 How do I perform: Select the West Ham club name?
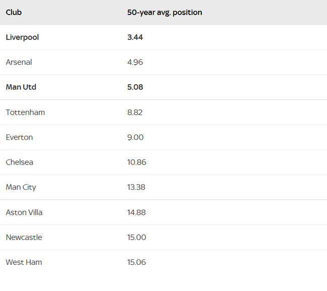pos(24,262)
